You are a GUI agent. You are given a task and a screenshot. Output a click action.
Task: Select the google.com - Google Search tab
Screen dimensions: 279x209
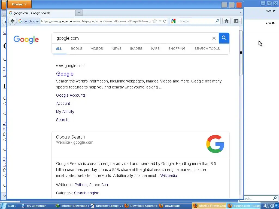click(41, 13)
